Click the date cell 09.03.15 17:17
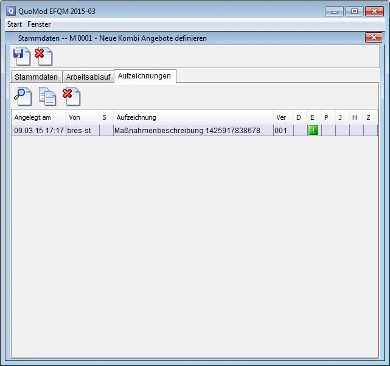Image resolution: width=390 pixels, height=366 pixels. click(x=38, y=130)
